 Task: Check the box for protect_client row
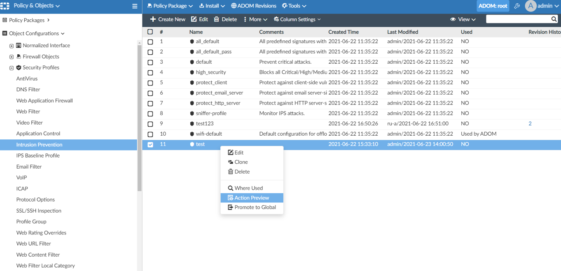pyautogui.click(x=150, y=83)
